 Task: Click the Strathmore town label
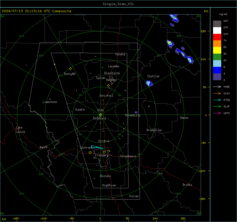[x=128, y=156]
